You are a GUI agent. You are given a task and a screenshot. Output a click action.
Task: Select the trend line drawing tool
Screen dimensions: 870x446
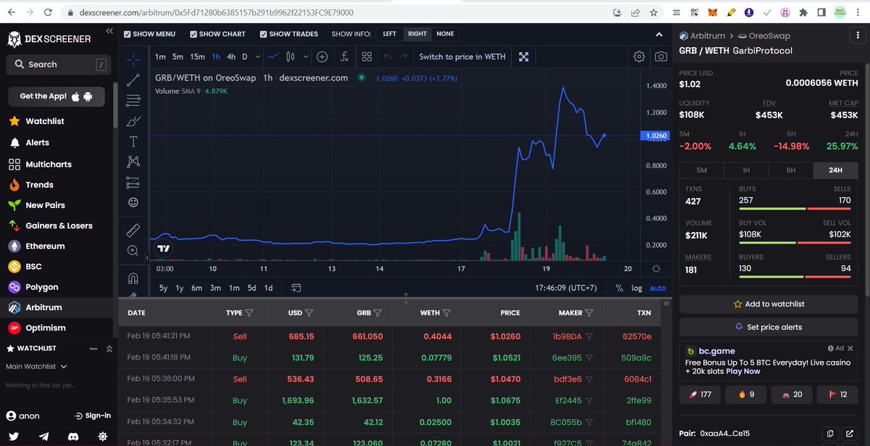(133, 80)
